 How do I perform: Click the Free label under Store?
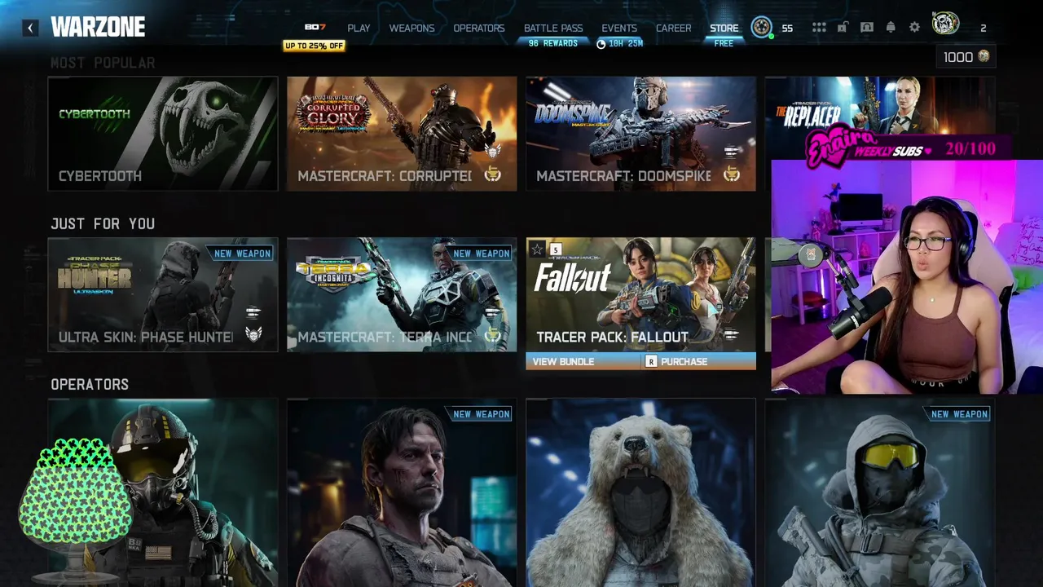pos(724,43)
